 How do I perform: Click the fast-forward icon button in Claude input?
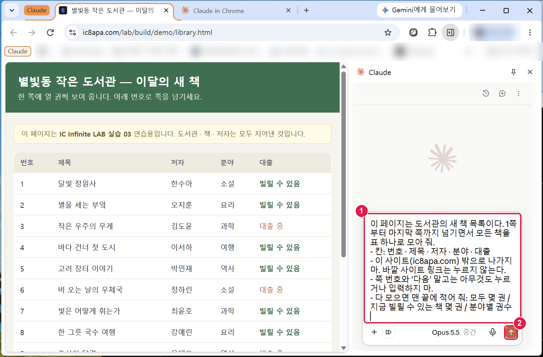[389, 332]
